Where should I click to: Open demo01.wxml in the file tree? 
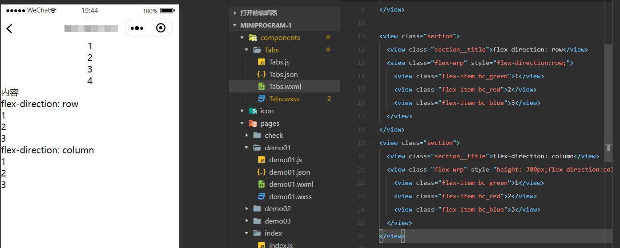pos(291,184)
